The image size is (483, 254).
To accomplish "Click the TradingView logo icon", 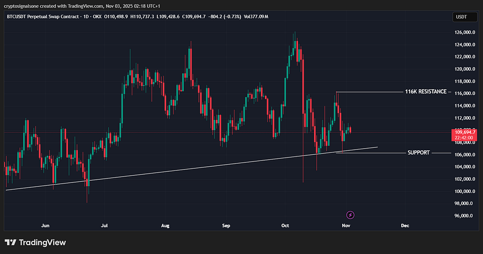I will pyautogui.click(x=10, y=242).
